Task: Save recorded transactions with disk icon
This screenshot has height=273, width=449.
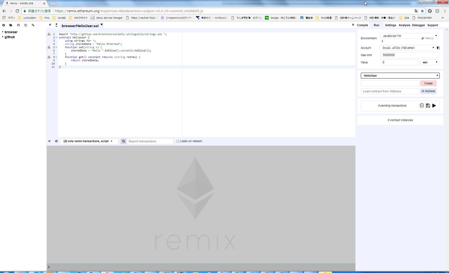Action: coord(428,105)
